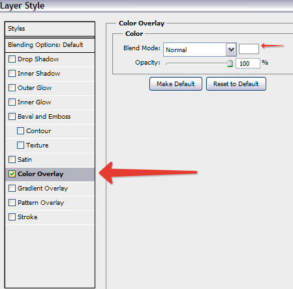The width and height of the screenshot is (293, 289).
Task: Enable the Outer Glow checkbox
Action: point(12,88)
